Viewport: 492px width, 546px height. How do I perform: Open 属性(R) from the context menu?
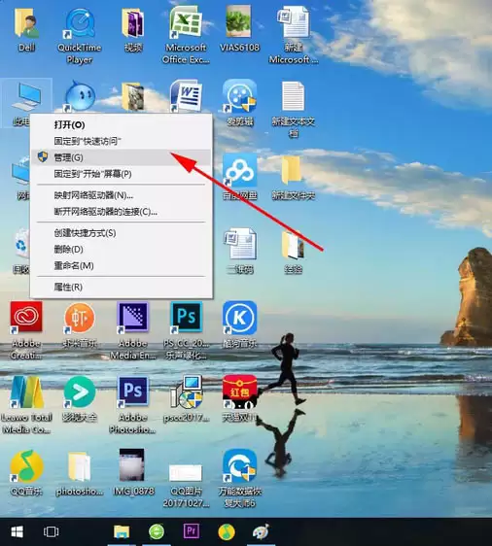coord(121,287)
